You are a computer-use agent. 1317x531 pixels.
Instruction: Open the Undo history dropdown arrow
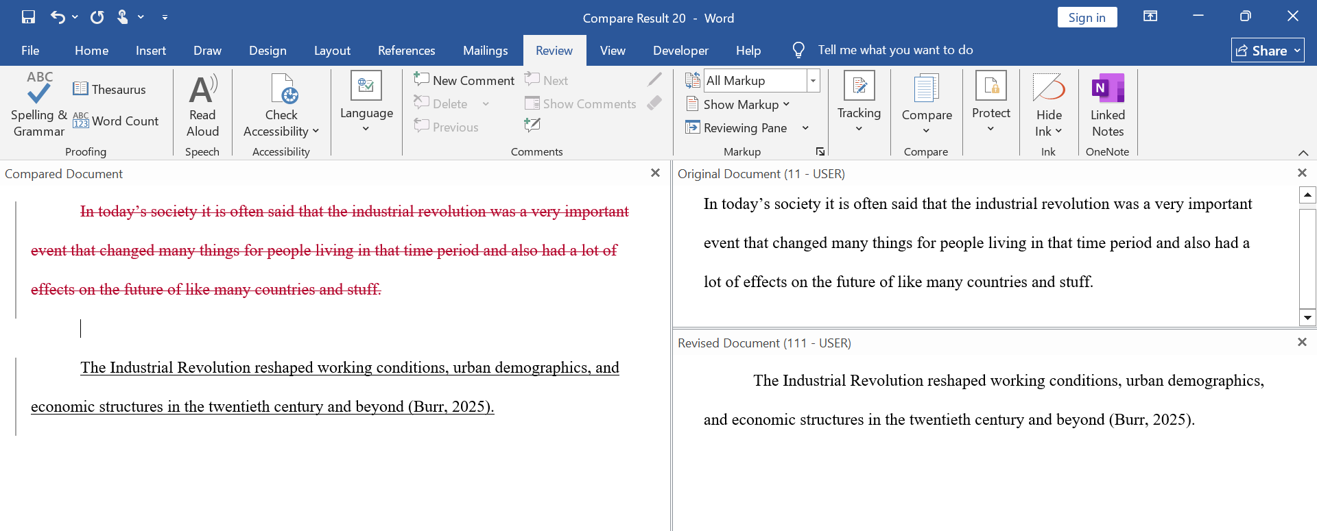[75, 17]
